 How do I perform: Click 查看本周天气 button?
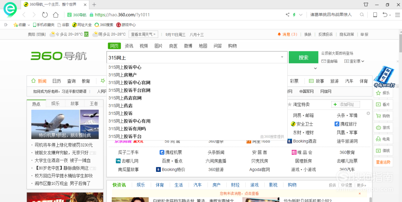(143, 34)
